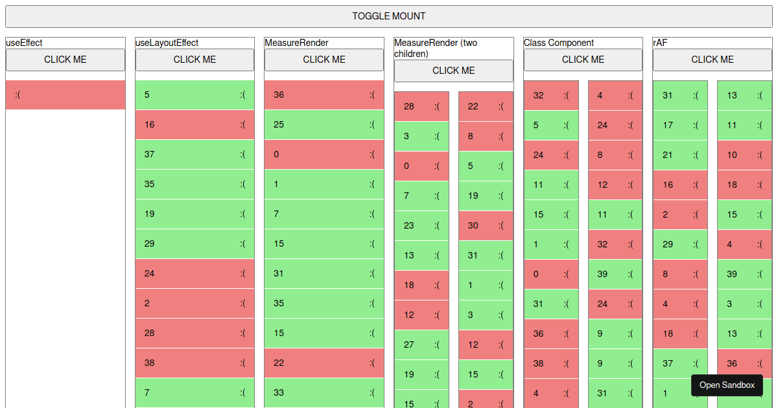Image resolution: width=778 pixels, height=408 pixels.
Task: Click the green row numbered 5 under useLayoutEffect
Action: (194, 95)
